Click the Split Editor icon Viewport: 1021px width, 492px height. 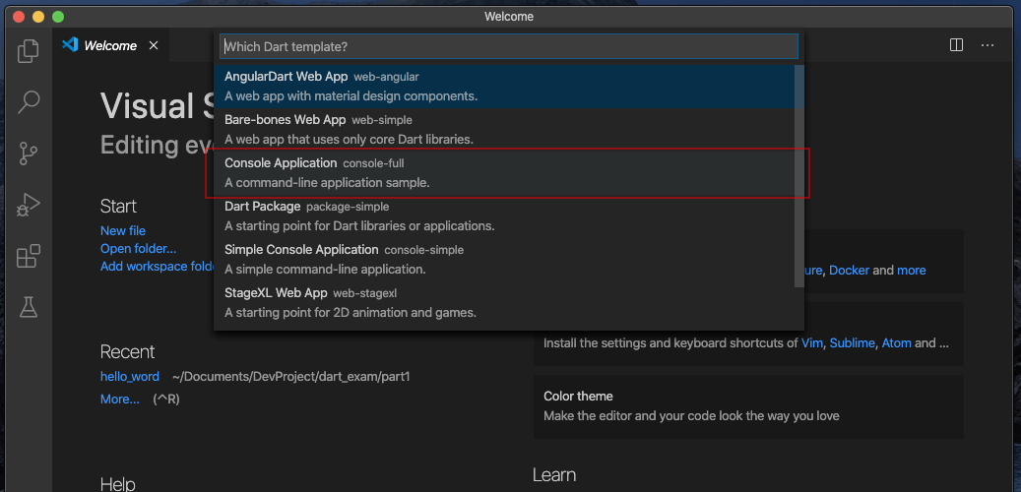(956, 45)
